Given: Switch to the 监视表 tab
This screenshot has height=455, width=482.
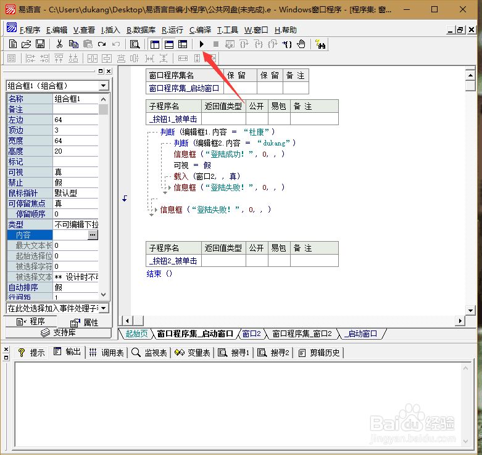Looking at the screenshot, I should point(149,353).
